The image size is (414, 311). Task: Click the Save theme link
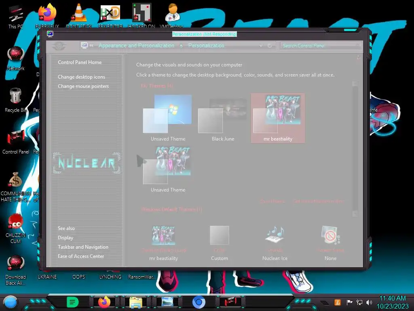tap(272, 201)
